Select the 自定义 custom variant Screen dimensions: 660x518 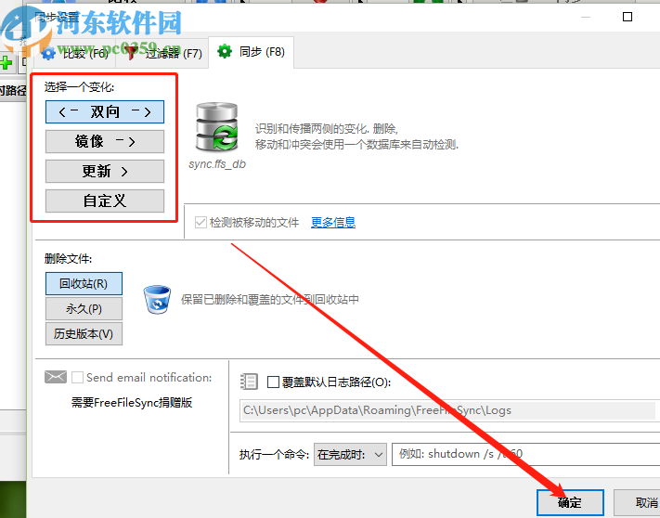click(x=105, y=201)
